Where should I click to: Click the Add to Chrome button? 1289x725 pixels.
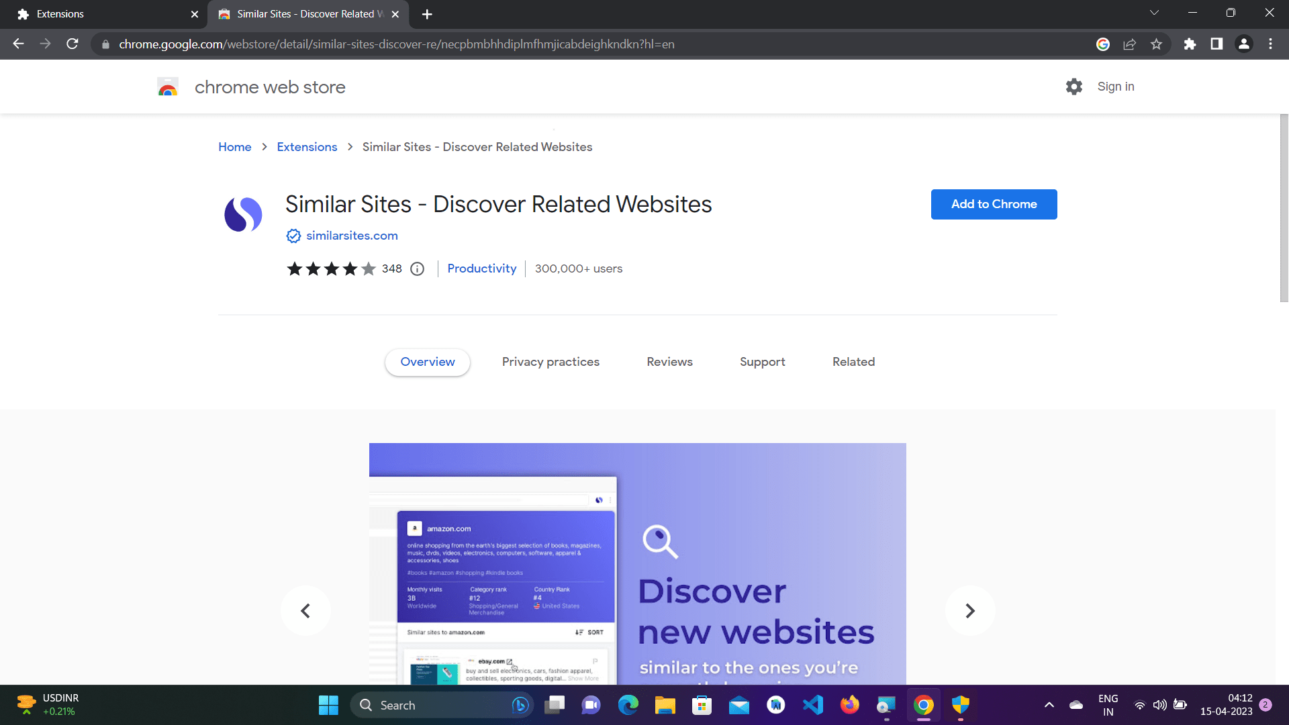pyautogui.click(x=994, y=204)
